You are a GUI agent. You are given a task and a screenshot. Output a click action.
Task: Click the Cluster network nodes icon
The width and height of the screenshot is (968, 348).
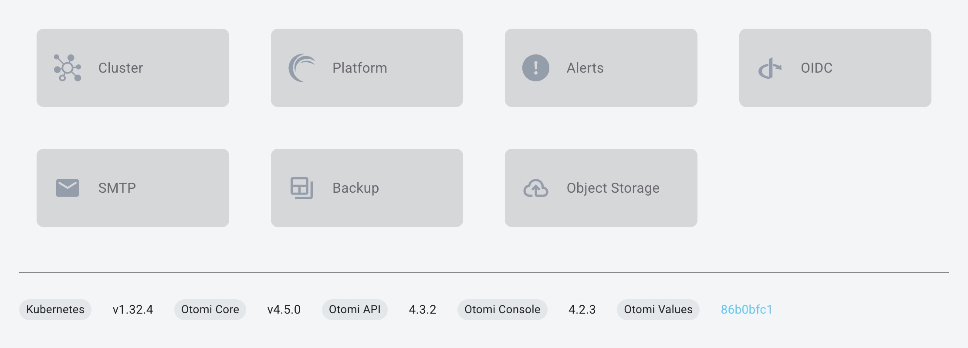tap(68, 68)
